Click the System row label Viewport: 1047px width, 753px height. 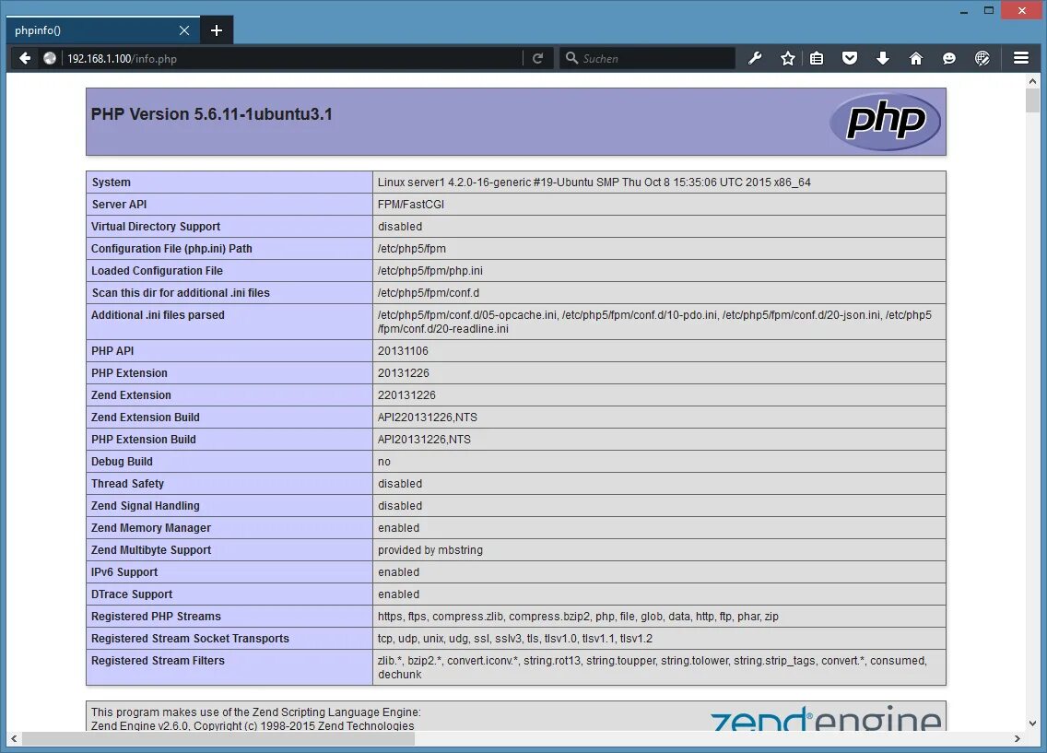(x=111, y=182)
